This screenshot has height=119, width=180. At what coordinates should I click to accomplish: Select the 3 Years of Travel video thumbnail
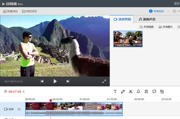tap(128, 39)
